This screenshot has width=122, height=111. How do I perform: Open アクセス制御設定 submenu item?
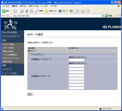click(10, 55)
